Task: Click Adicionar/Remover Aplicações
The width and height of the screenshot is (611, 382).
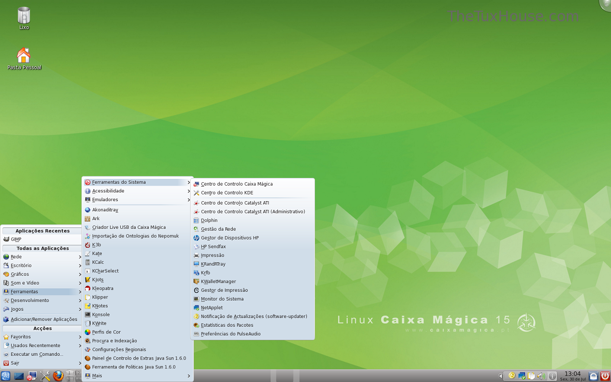Action: [44, 319]
